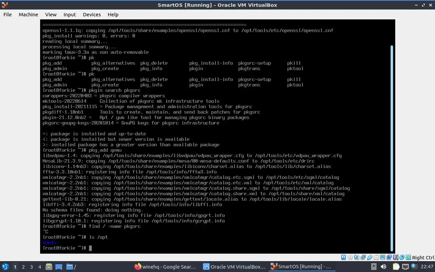This screenshot has height=272, width=435.
Task: Open the File menu
Action: [7, 14]
